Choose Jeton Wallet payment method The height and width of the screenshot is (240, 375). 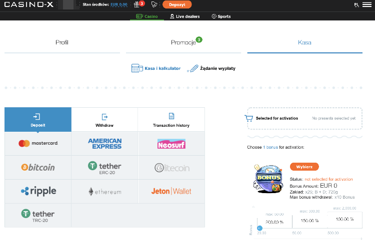[x=171, y=191]
